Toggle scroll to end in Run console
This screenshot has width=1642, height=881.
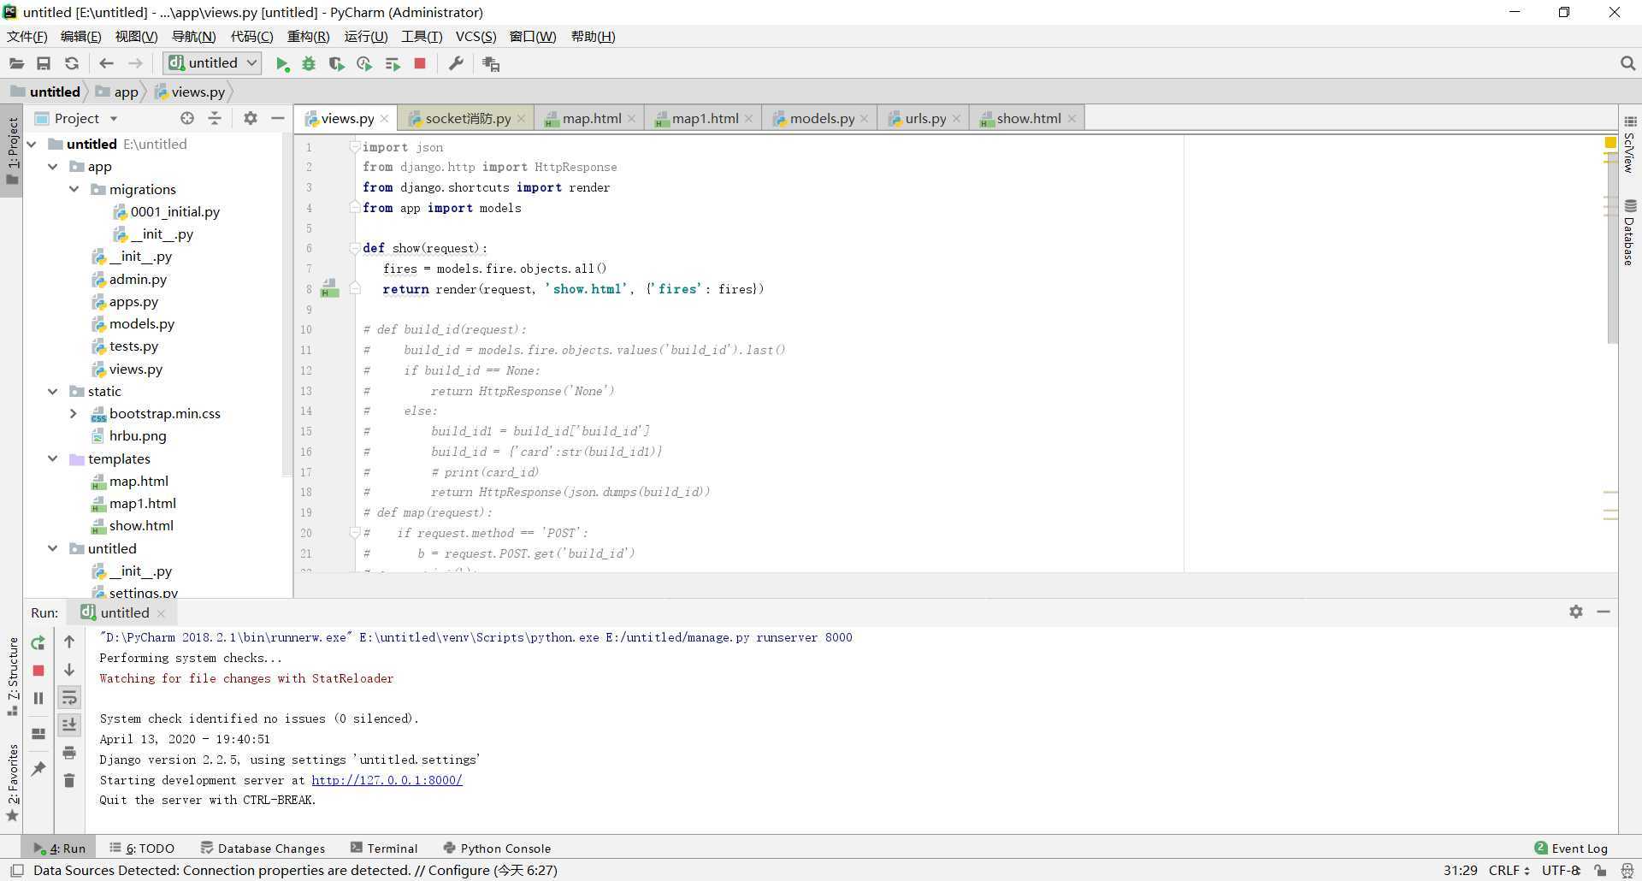[69, 725]
